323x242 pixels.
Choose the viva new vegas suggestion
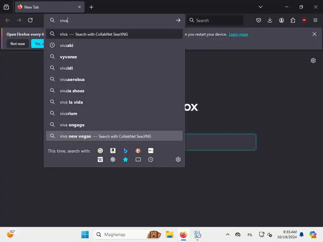point(114,136)
